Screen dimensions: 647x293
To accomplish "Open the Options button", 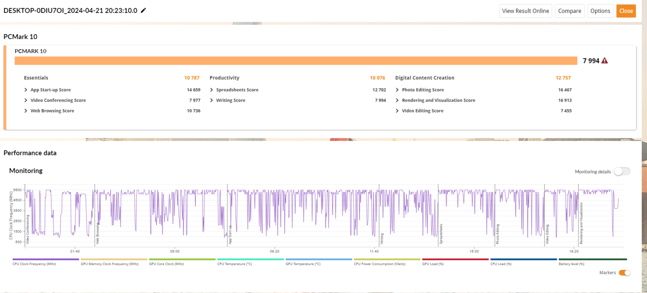I will pyautogui.click(x=600, y=11).
